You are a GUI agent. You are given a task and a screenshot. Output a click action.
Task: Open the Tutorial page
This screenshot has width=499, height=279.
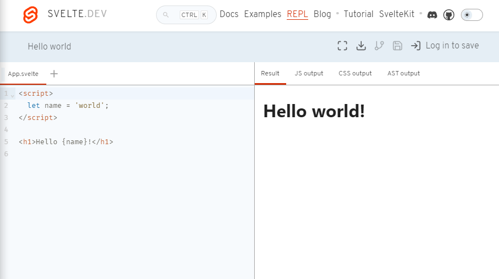tap(358, 14)
